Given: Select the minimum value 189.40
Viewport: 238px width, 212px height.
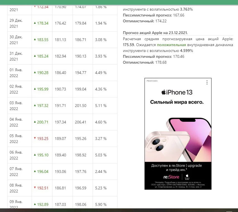Looking at the screenshot, I should tap(61, 155).
